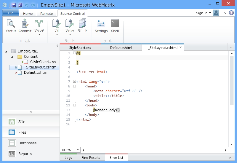Collapse the EmptySite1 tree node
The width and height of the screenshot is (237, 163).
pyautogui.click(x=6, y=52)
